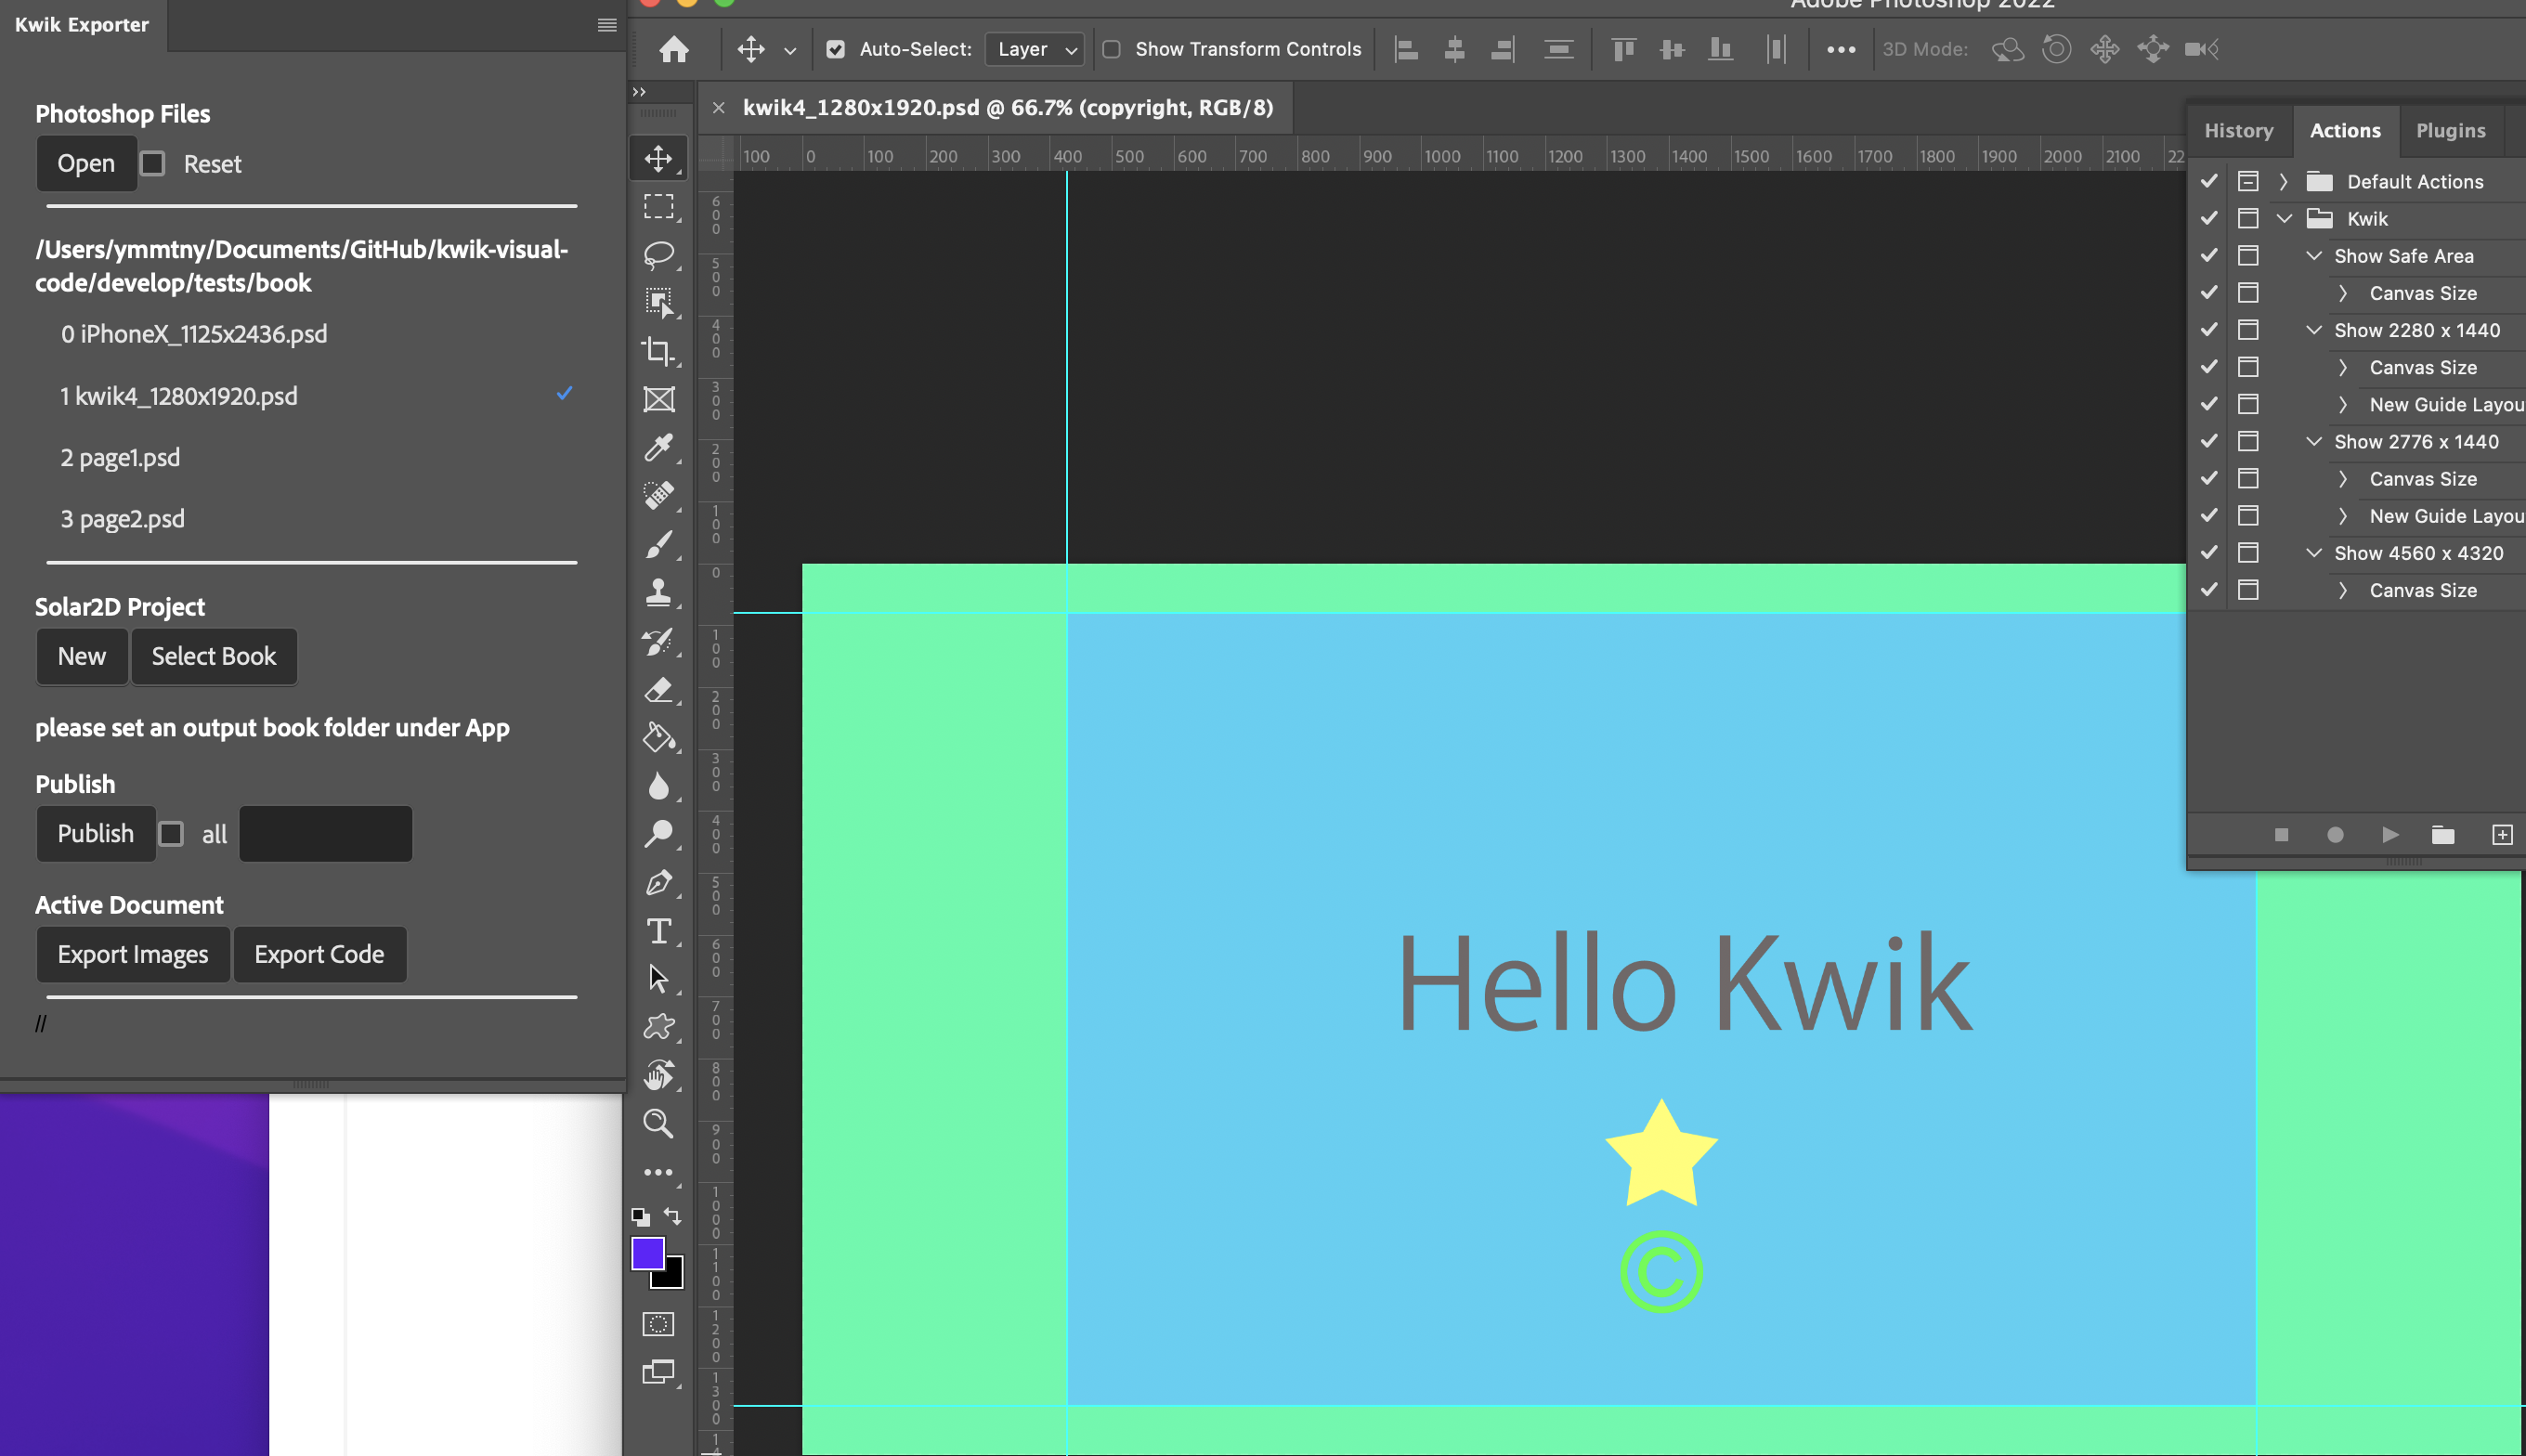Change screen mode icon in toolbox
The image size is (2526, 1456).
[x=658, y=1372]
